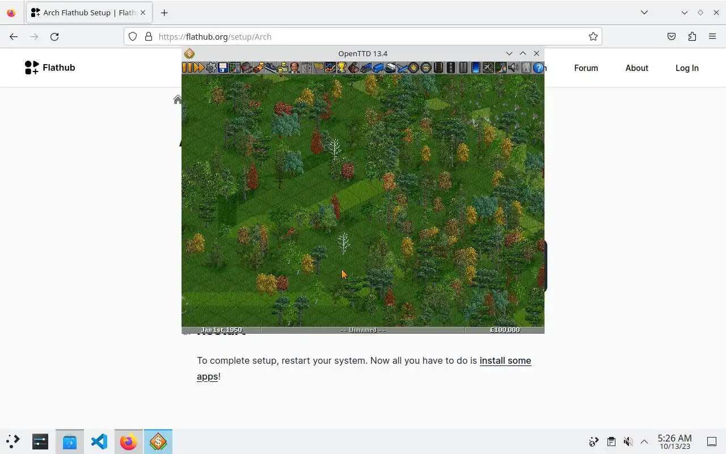Click the OpenTTD title bar app icon
726x454 pixels.
coord(189,53)
